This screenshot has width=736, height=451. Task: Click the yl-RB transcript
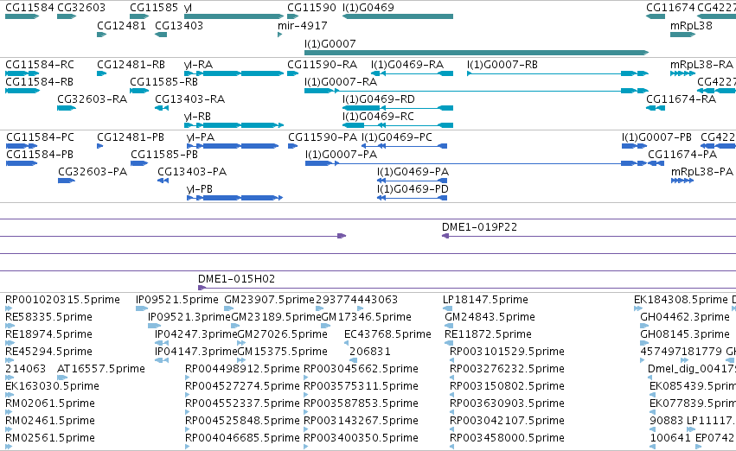(234, 125)
